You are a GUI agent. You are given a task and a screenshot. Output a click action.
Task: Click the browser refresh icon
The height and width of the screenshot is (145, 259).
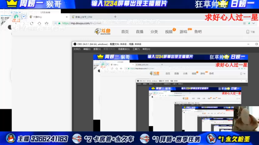tap(31, 23)
